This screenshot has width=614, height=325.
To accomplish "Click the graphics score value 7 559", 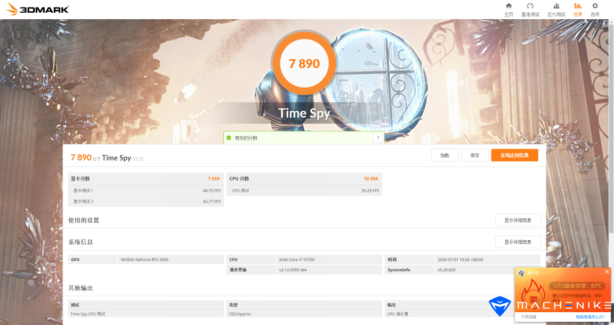I will [213, 178].
